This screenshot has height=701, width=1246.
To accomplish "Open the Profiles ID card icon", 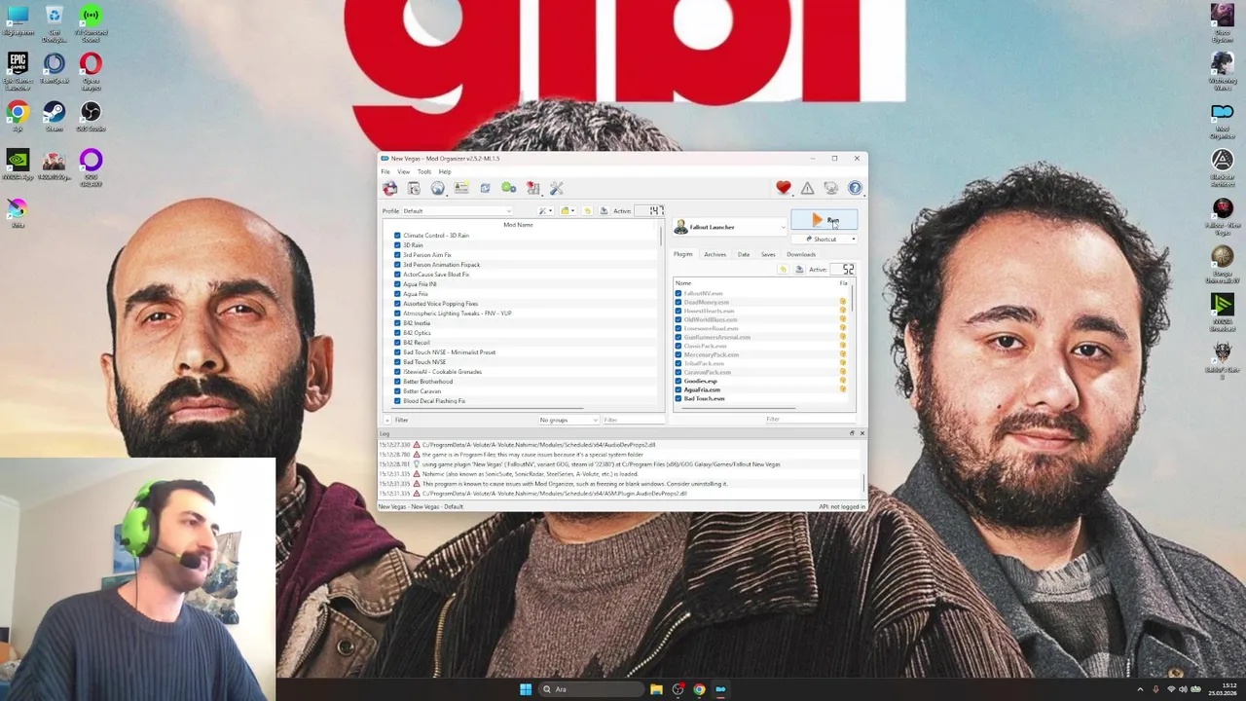I will [x=461, y=188].
